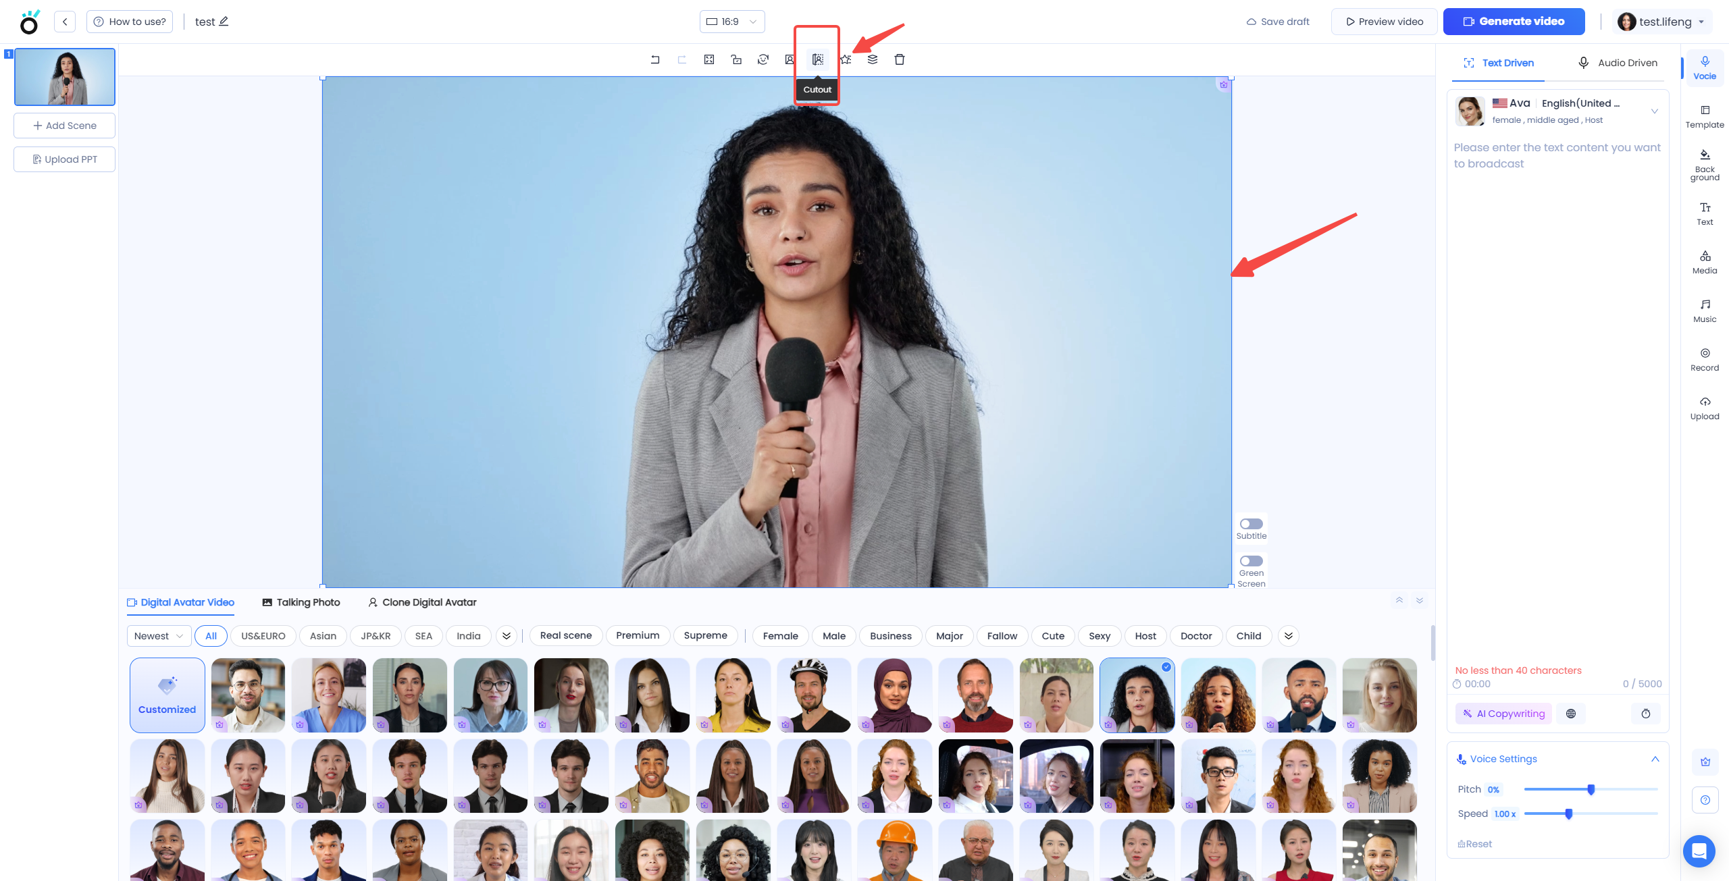Image resolution: width=1729 pixels, height=881 pixels.
Task: Open the Background sidebar panel
Action: tap(1704, 165)
